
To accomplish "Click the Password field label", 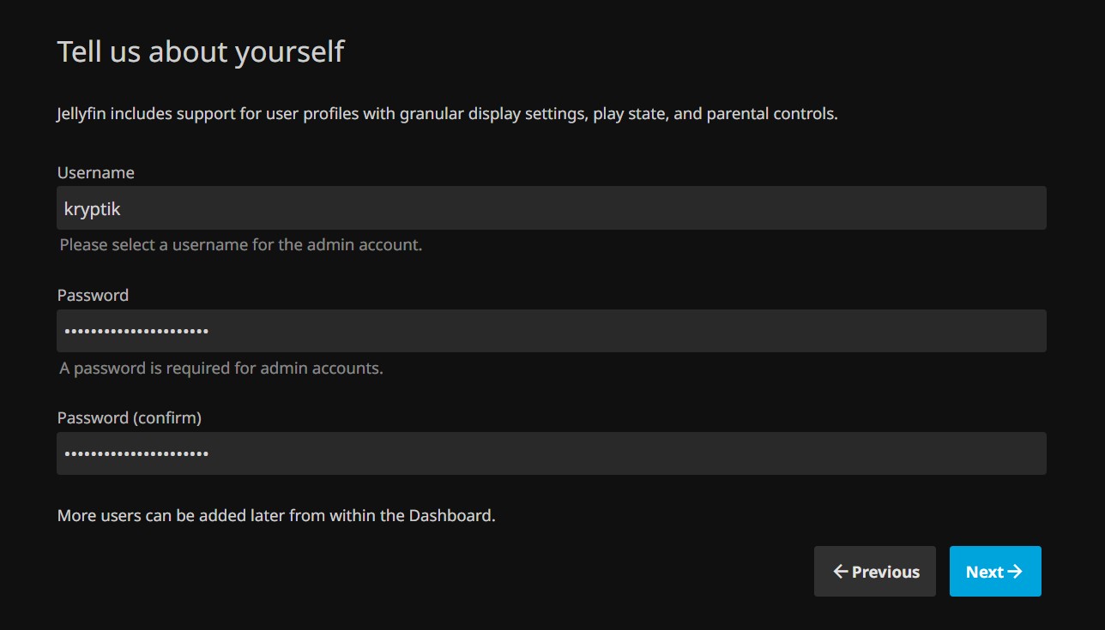I will (92, 295).
